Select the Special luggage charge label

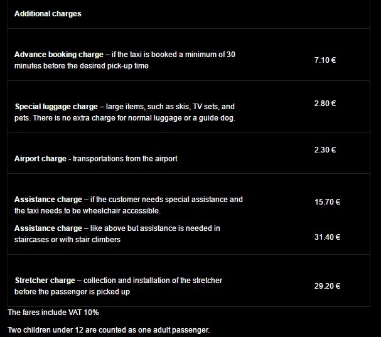coord(56,107)
